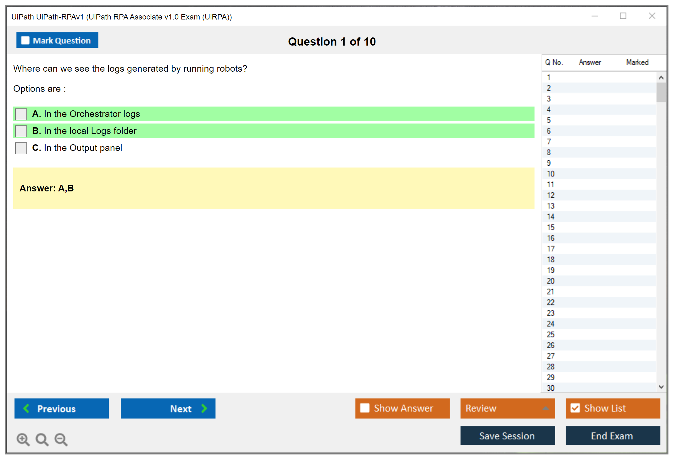
Task: Select question 10 in the list
Action: point(551,174)
